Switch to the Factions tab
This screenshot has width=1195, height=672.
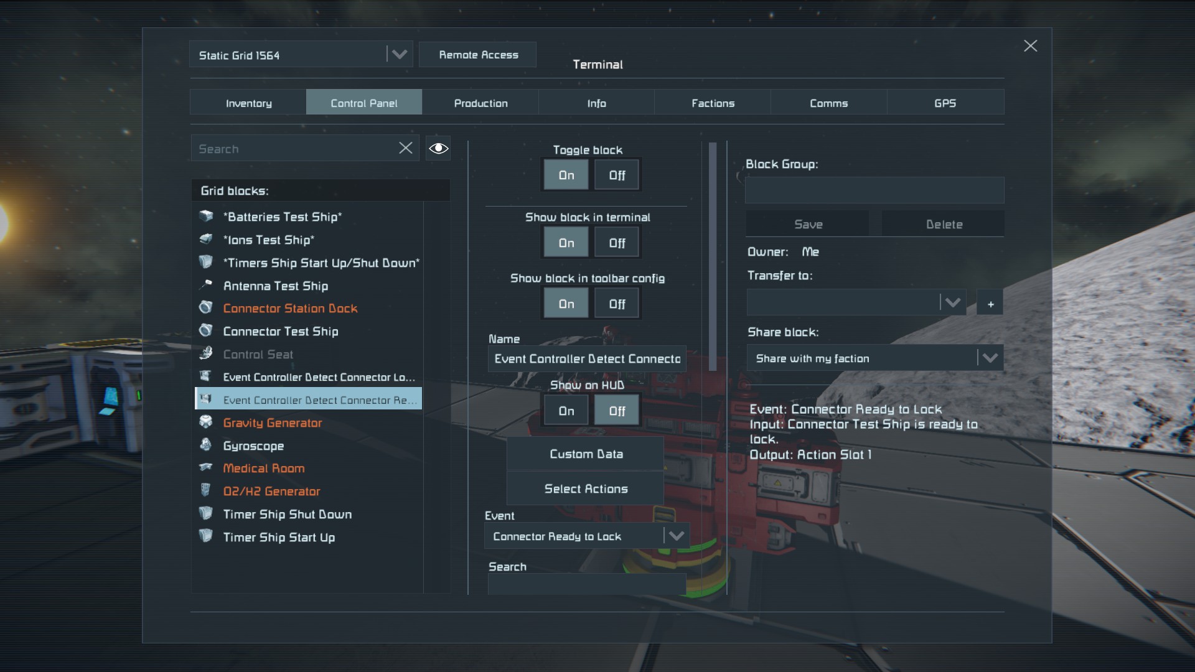click(713, 103)
